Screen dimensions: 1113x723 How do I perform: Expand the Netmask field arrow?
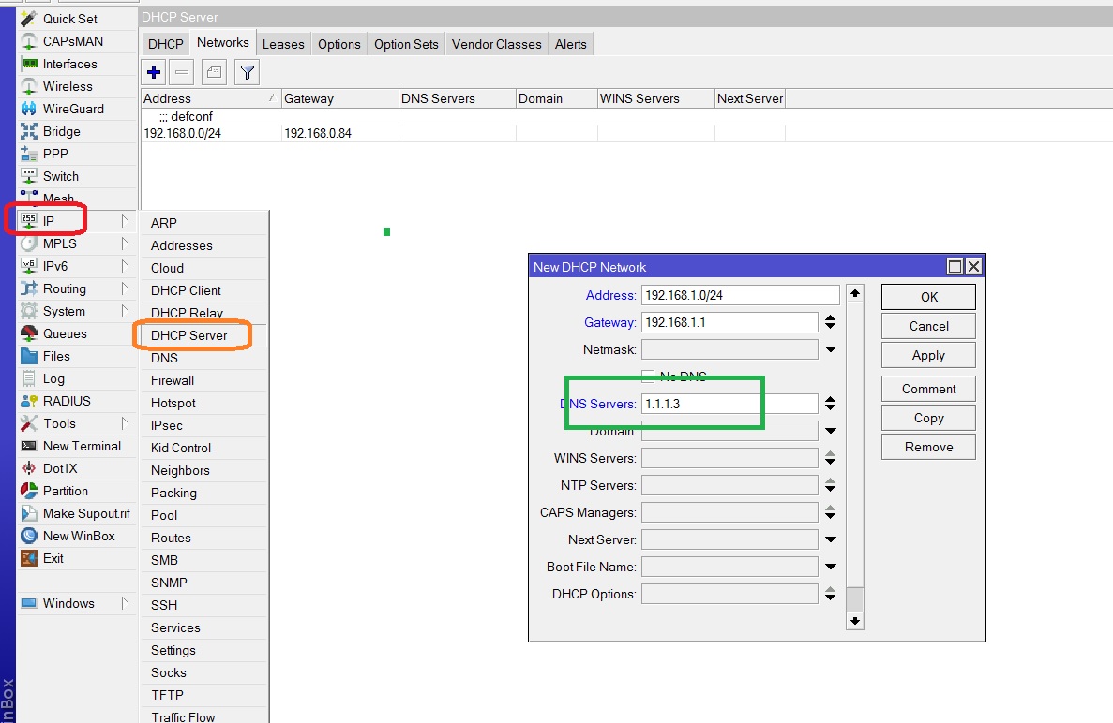(x=830, y=350)
